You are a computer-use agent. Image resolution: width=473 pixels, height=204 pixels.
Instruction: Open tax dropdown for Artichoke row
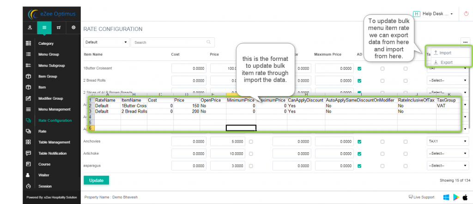(x=448, y=153)
